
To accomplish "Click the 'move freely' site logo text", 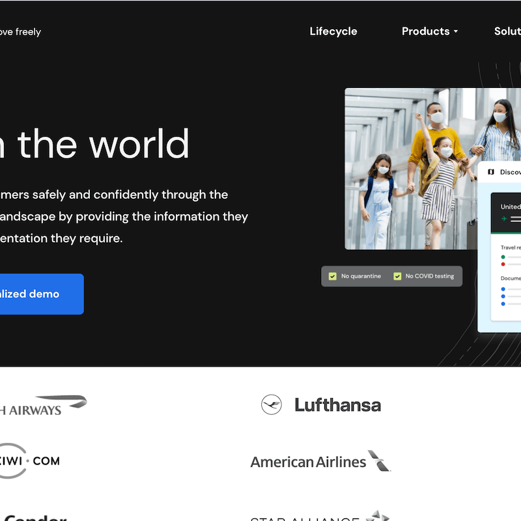I will [x=20, y=31].
